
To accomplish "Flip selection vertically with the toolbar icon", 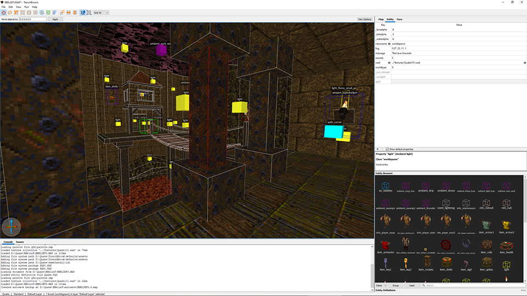I will (x=75, y=13).
